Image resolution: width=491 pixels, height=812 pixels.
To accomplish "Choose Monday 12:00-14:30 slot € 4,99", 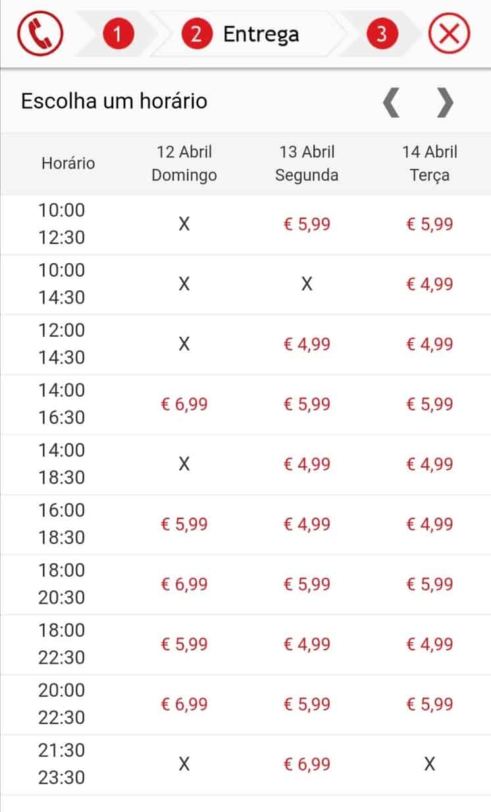I will pos(307,344).
